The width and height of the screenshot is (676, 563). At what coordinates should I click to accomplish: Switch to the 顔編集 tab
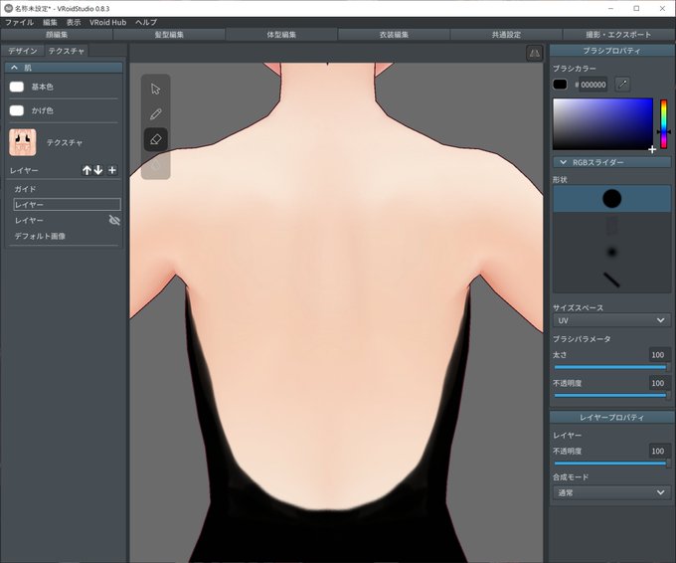57,35
